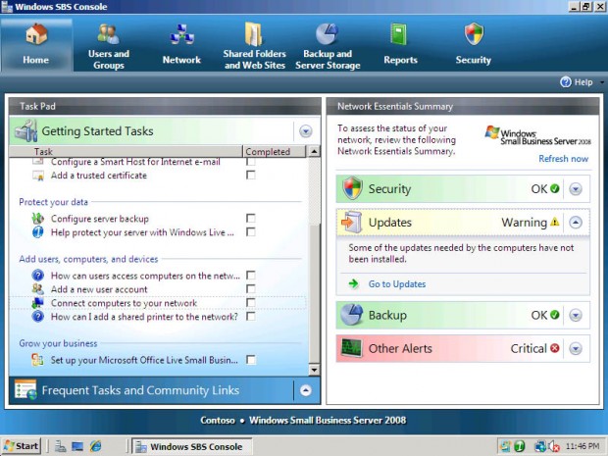This screenshot has height=456, width=608.
Task: Click the Refresh now link
Action: pos(564,159)
